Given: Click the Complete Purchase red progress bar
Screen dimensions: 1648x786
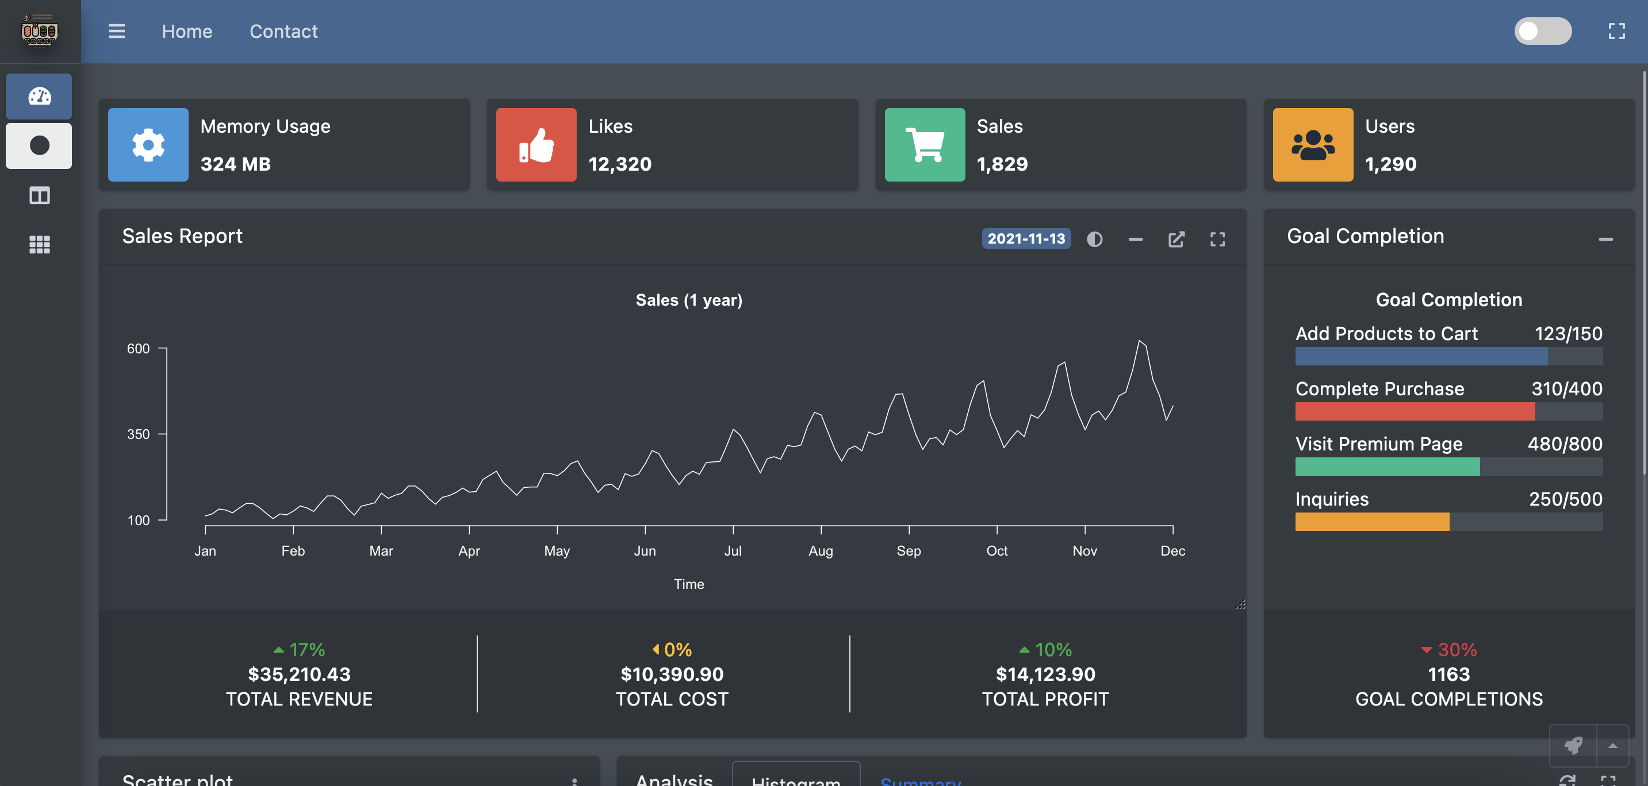Looking at the screenshot, I should pos(1415,411).
